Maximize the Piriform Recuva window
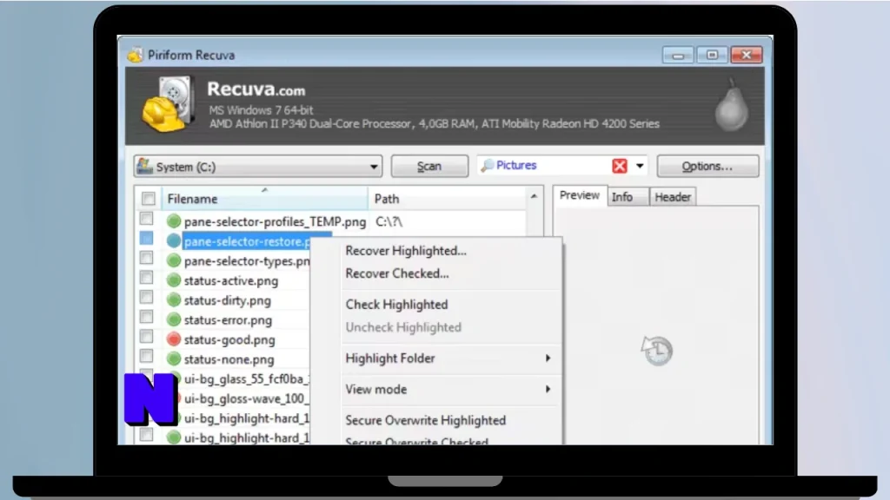This screenshot has height=500, width=890. pos(712,55)
